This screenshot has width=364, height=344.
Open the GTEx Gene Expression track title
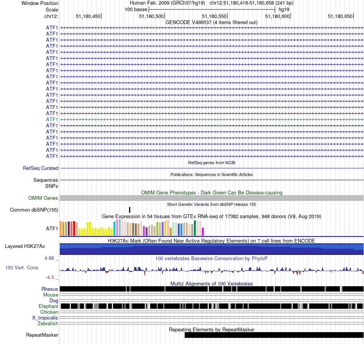click(x=211, y=216)
